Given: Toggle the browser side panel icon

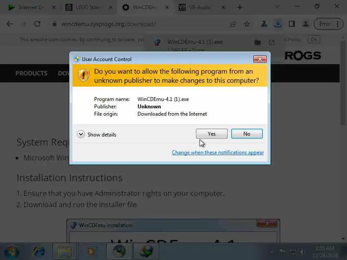Looking at the screenshot, I should (x=292, y=24).
